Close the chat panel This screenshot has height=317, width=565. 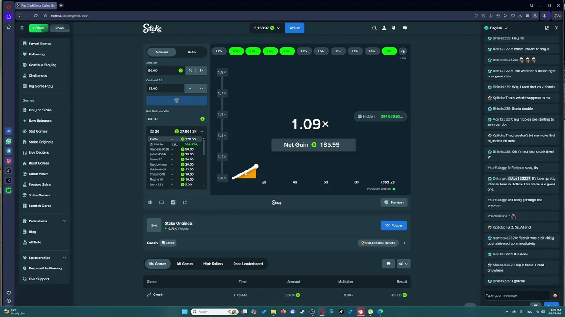tap(557, 28)
